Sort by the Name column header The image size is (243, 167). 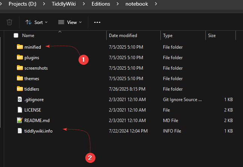[28, 36]
